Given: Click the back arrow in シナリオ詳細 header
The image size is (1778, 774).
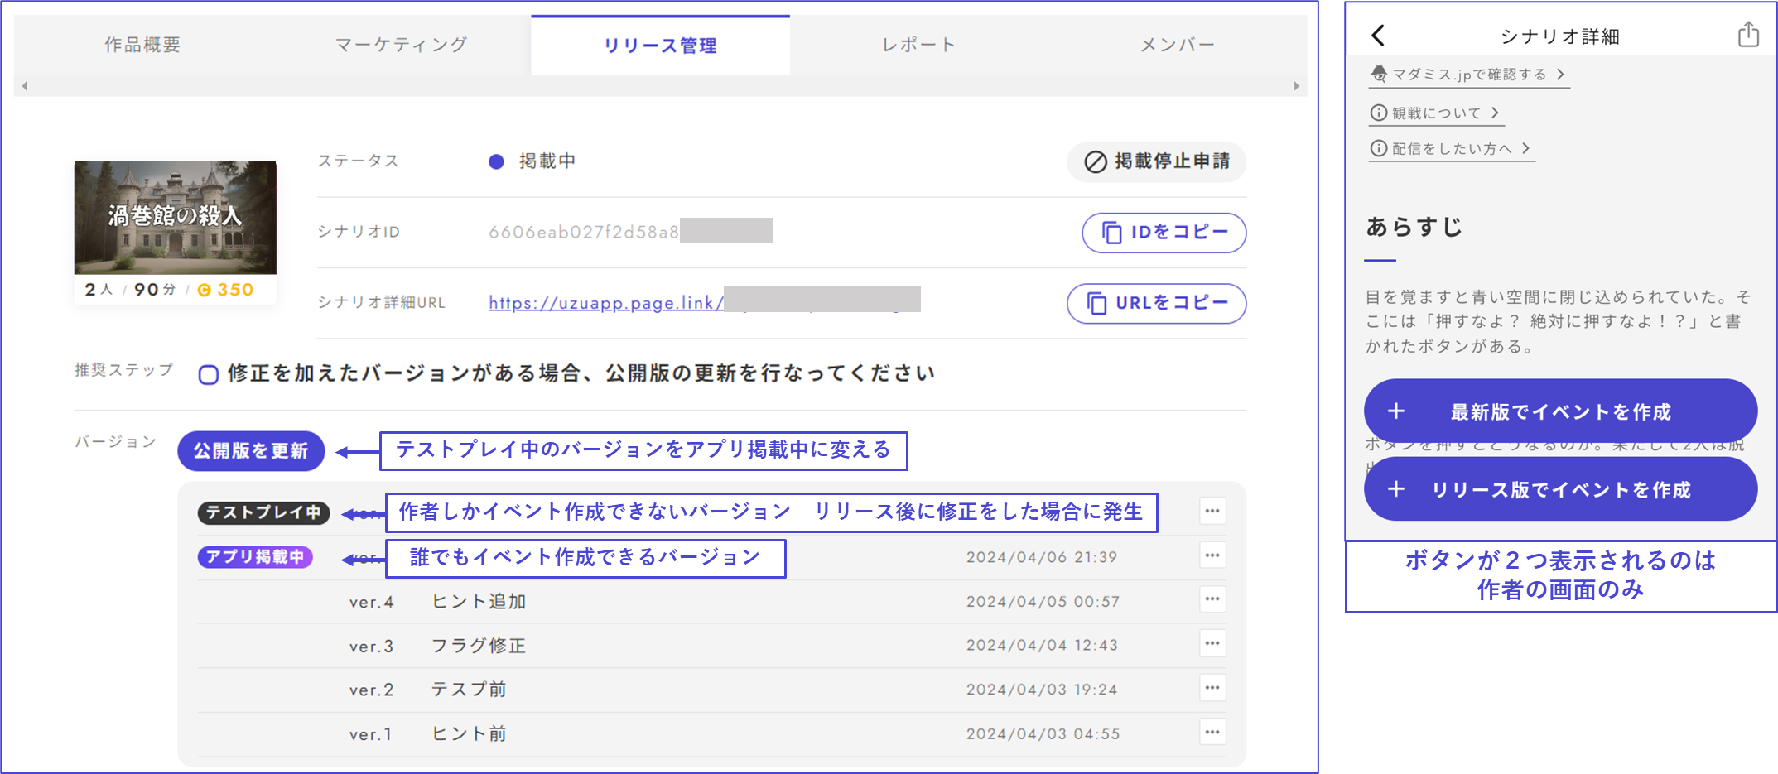Looking at the screenshot, I should click(x=1378, y=36).
